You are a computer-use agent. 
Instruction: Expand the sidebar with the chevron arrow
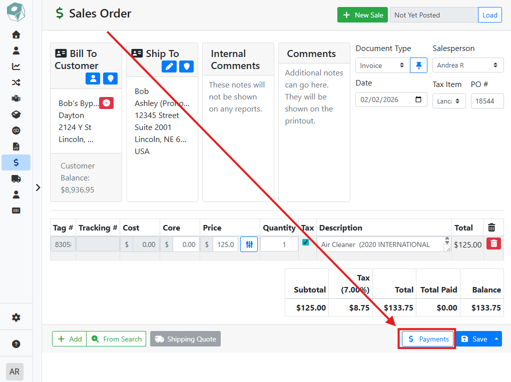[38, 187]
